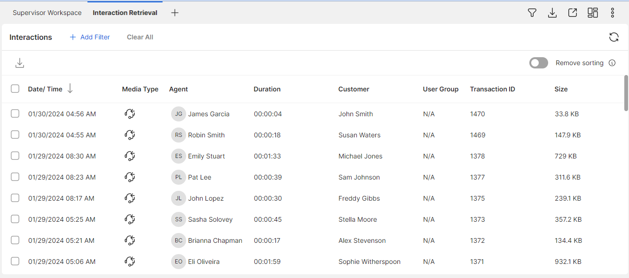Click the BC agent avatar
629x278 pixels.
[x=179, y=240]
